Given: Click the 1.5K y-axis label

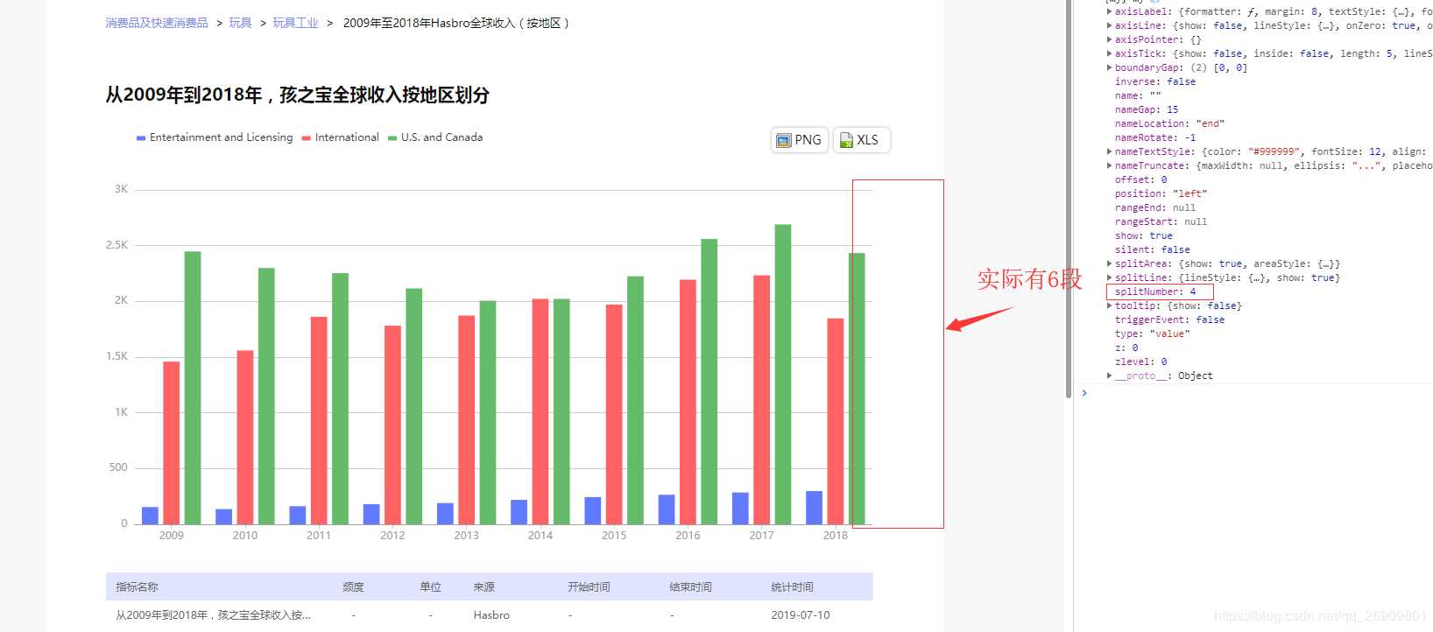Looking at the screenshot, I should [116, 356].
